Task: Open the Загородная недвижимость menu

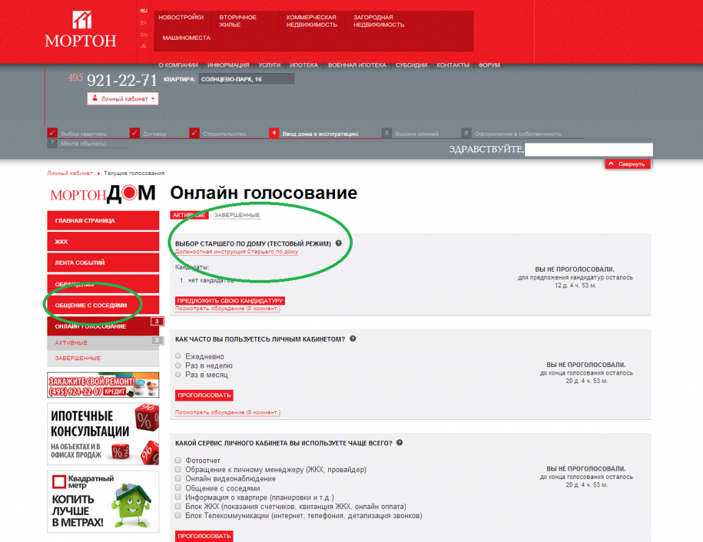Action: [379, 21]
